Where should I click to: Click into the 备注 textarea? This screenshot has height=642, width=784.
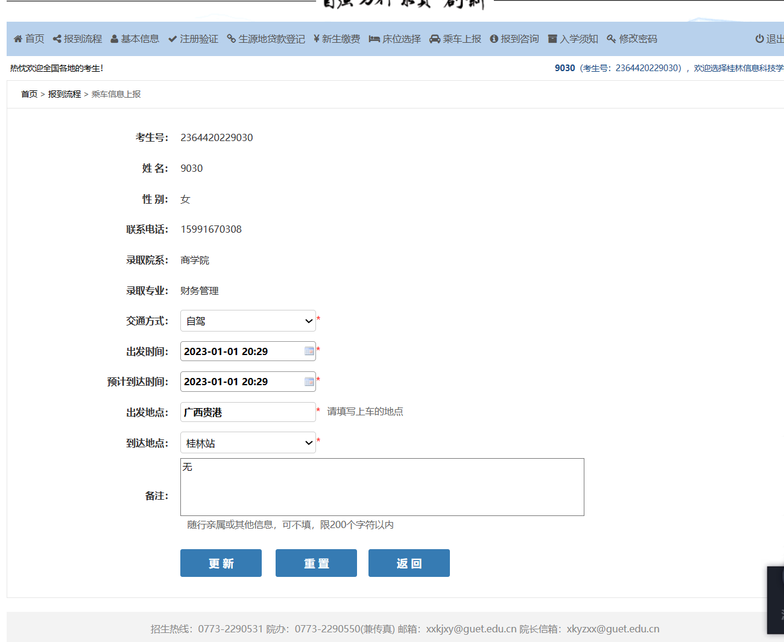(382, 487)
